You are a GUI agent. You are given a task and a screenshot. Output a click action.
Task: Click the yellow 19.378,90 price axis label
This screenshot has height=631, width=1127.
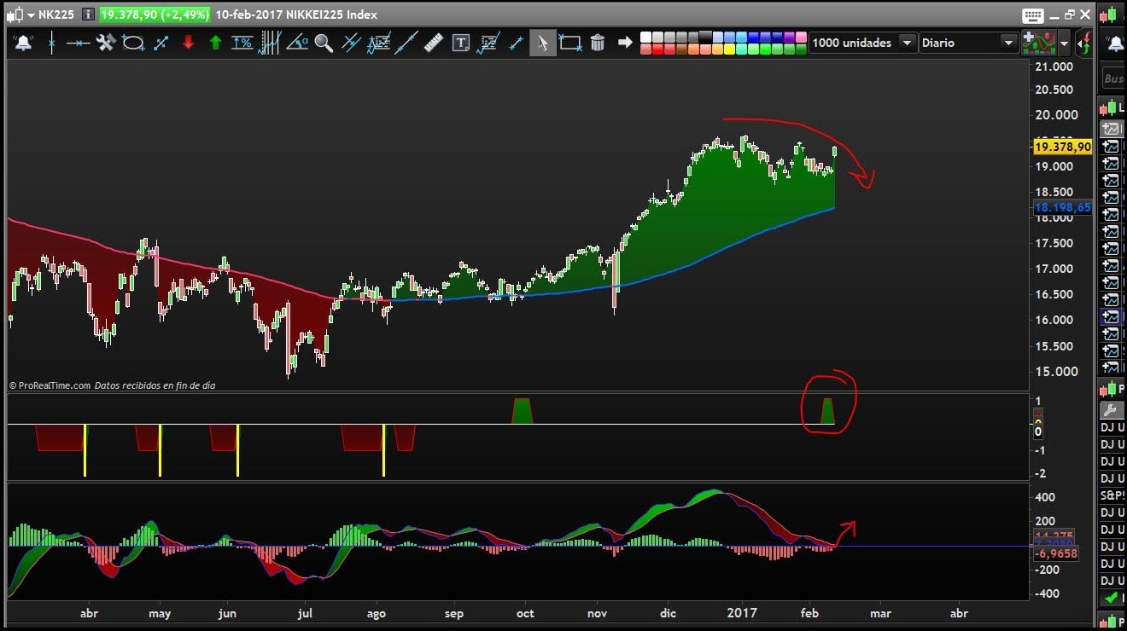(1062, 147)
